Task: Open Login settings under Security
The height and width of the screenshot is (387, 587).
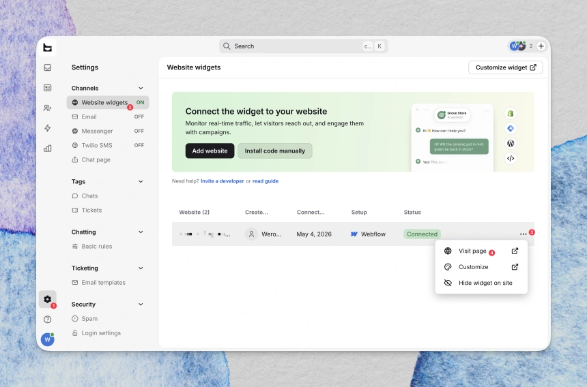Action: (x=108, y=333)
